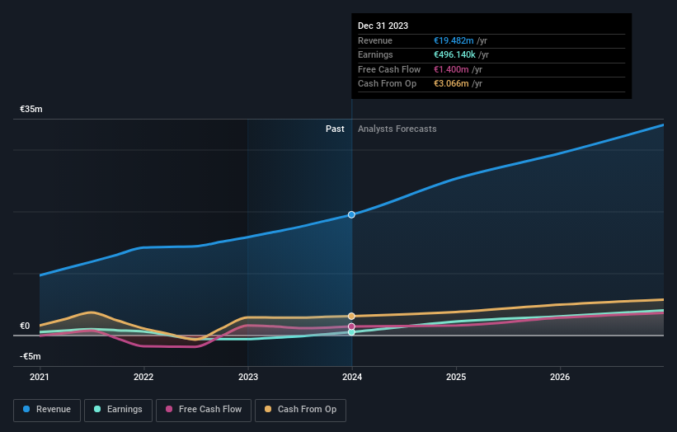This screenshot has height=432, width=677.
Task: Toggle the Cash From Op legend series
Action: click(300, 410)
